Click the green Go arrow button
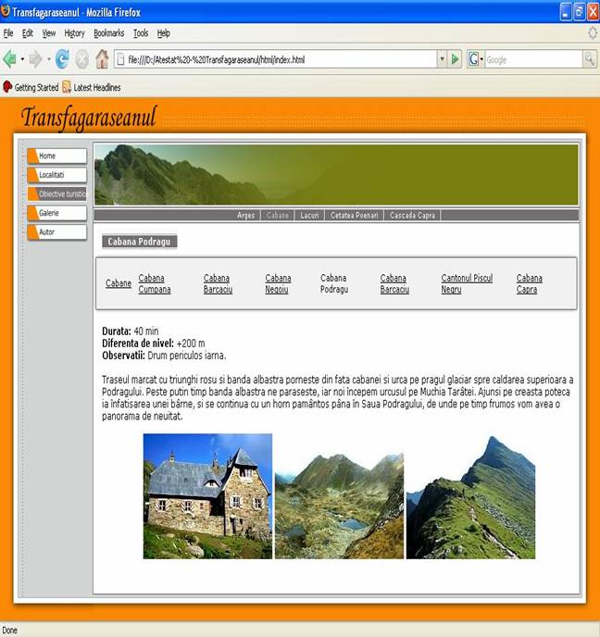Screen dimensions: 600x637 [x=456, y=59]
